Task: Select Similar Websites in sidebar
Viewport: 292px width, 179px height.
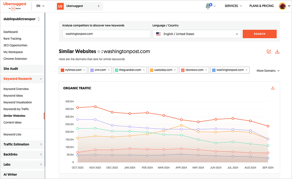Action: coord(14,116)
